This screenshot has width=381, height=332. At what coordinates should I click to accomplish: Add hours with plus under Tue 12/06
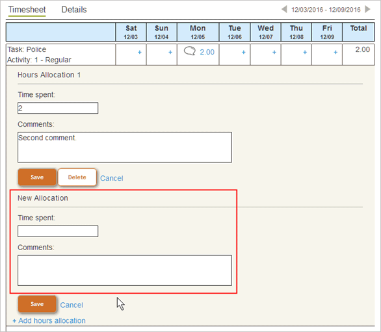[243, 52]
